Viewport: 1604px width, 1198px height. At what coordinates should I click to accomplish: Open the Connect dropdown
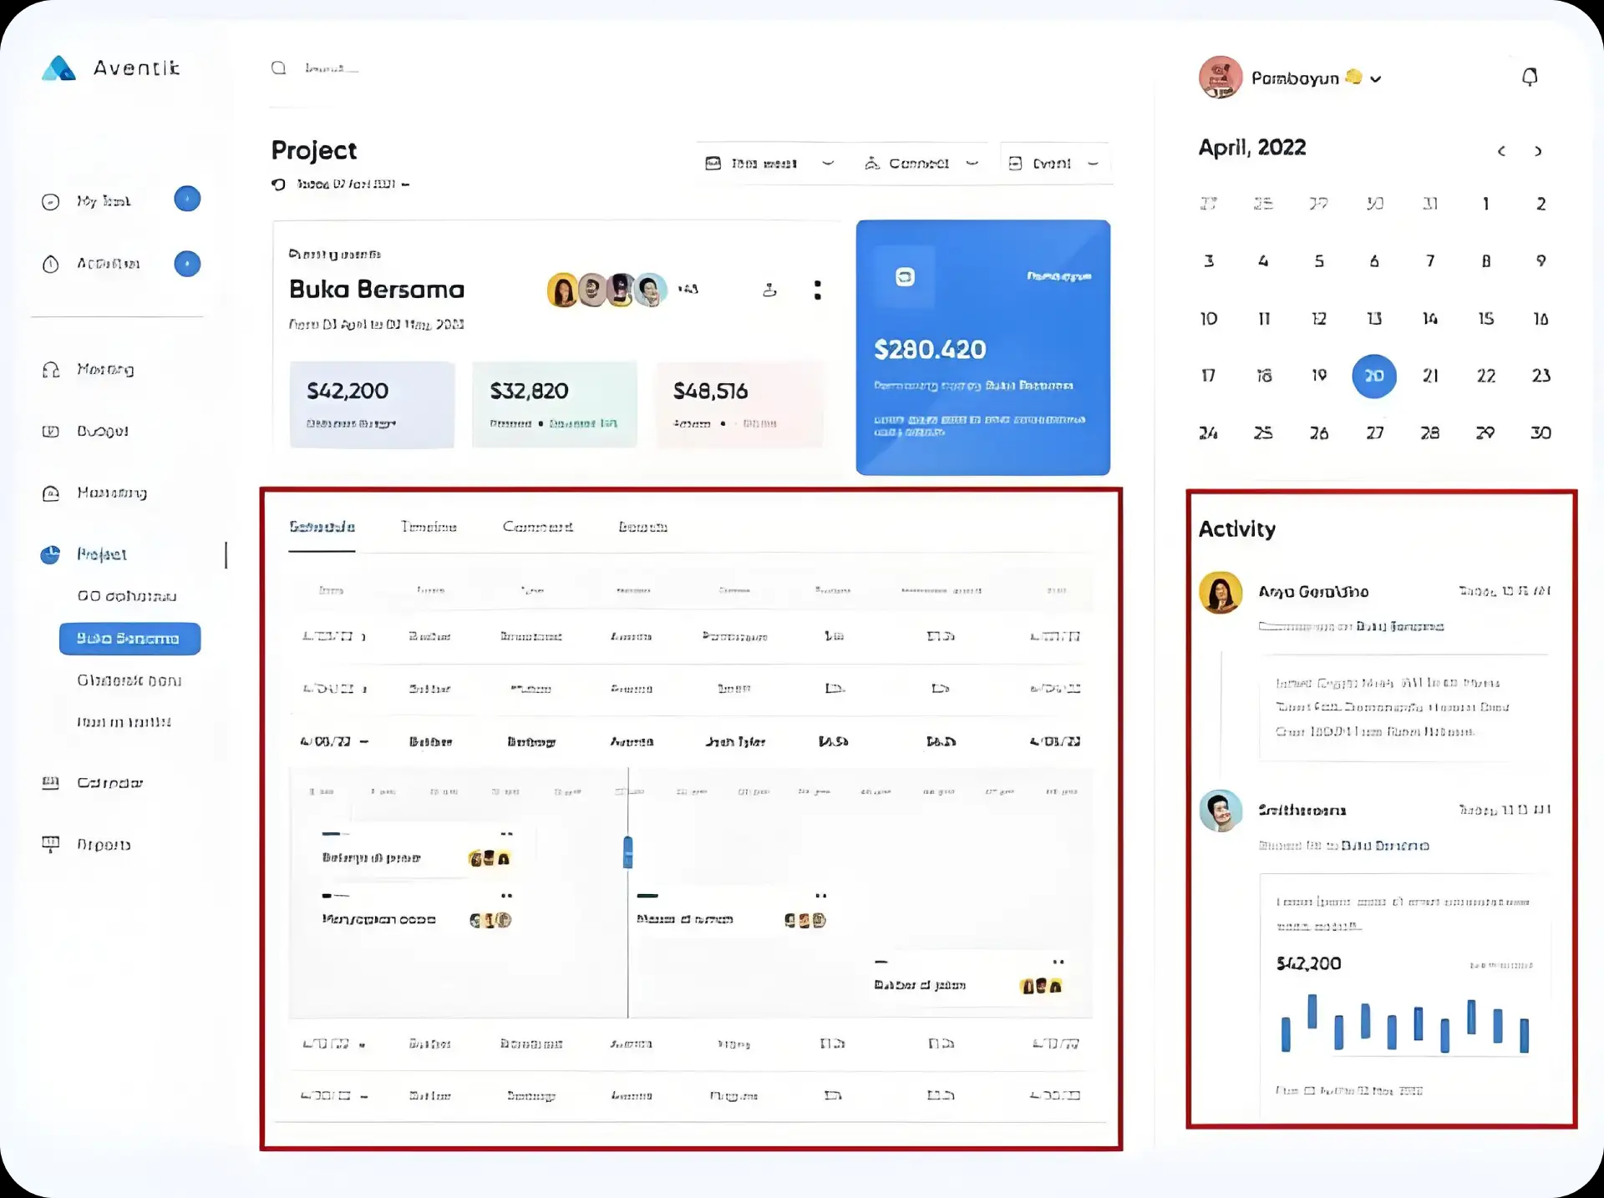921,163
